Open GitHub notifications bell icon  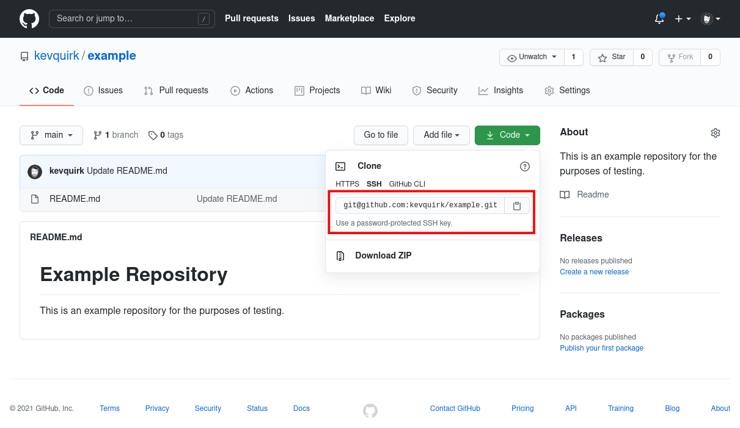click(659, 19)
